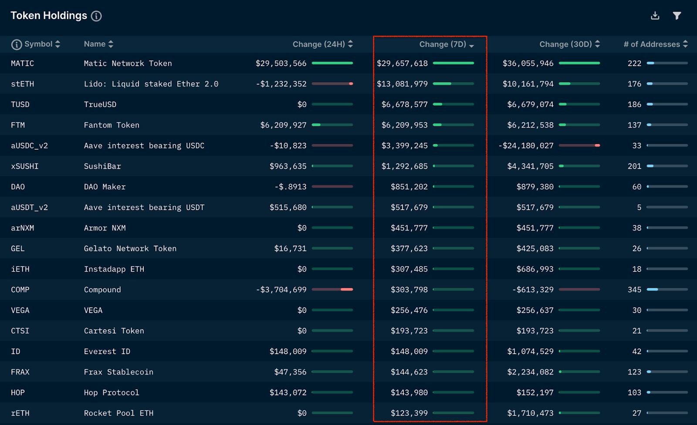
Task: Click the VEGA name cell
Action: click(x=93, y=311)
